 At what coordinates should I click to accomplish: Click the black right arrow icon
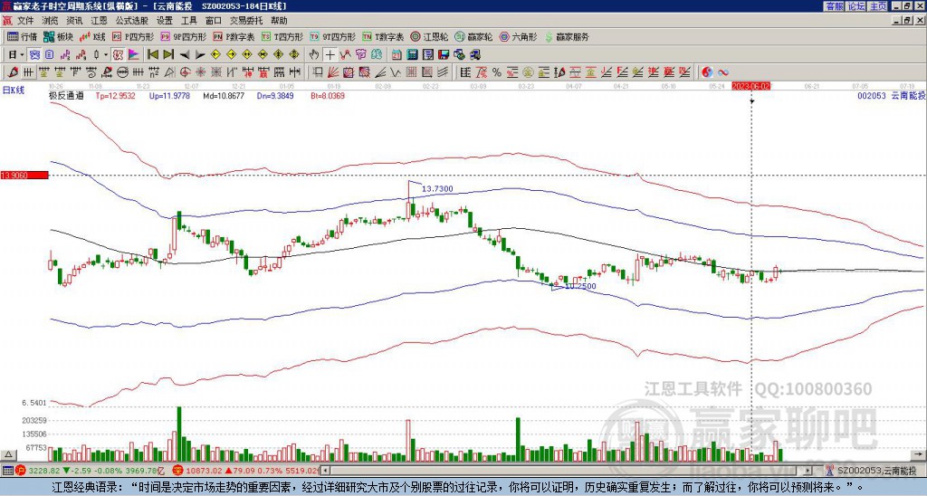point(200,55)
